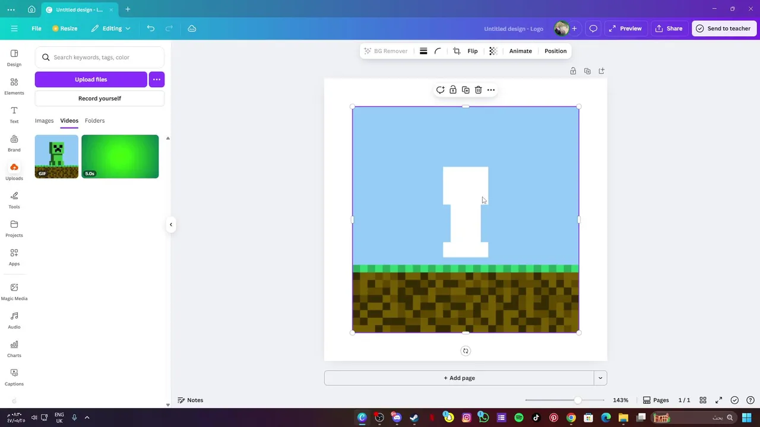Click the hamburger main menu icon
Screen dimensions: 760x427
14,28
